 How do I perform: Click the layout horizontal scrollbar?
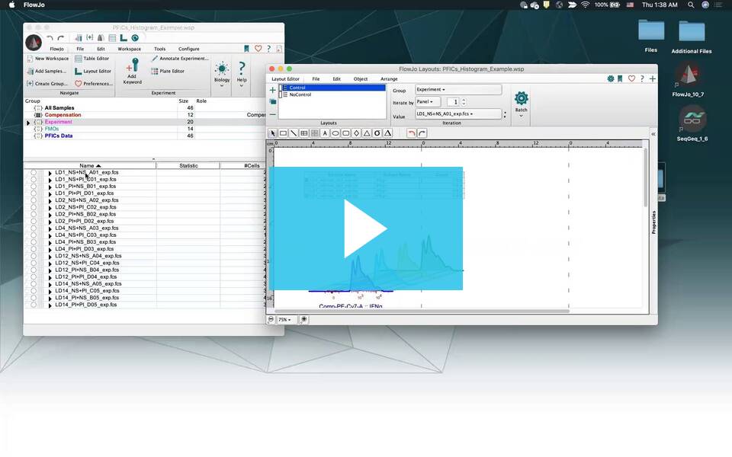422,311
